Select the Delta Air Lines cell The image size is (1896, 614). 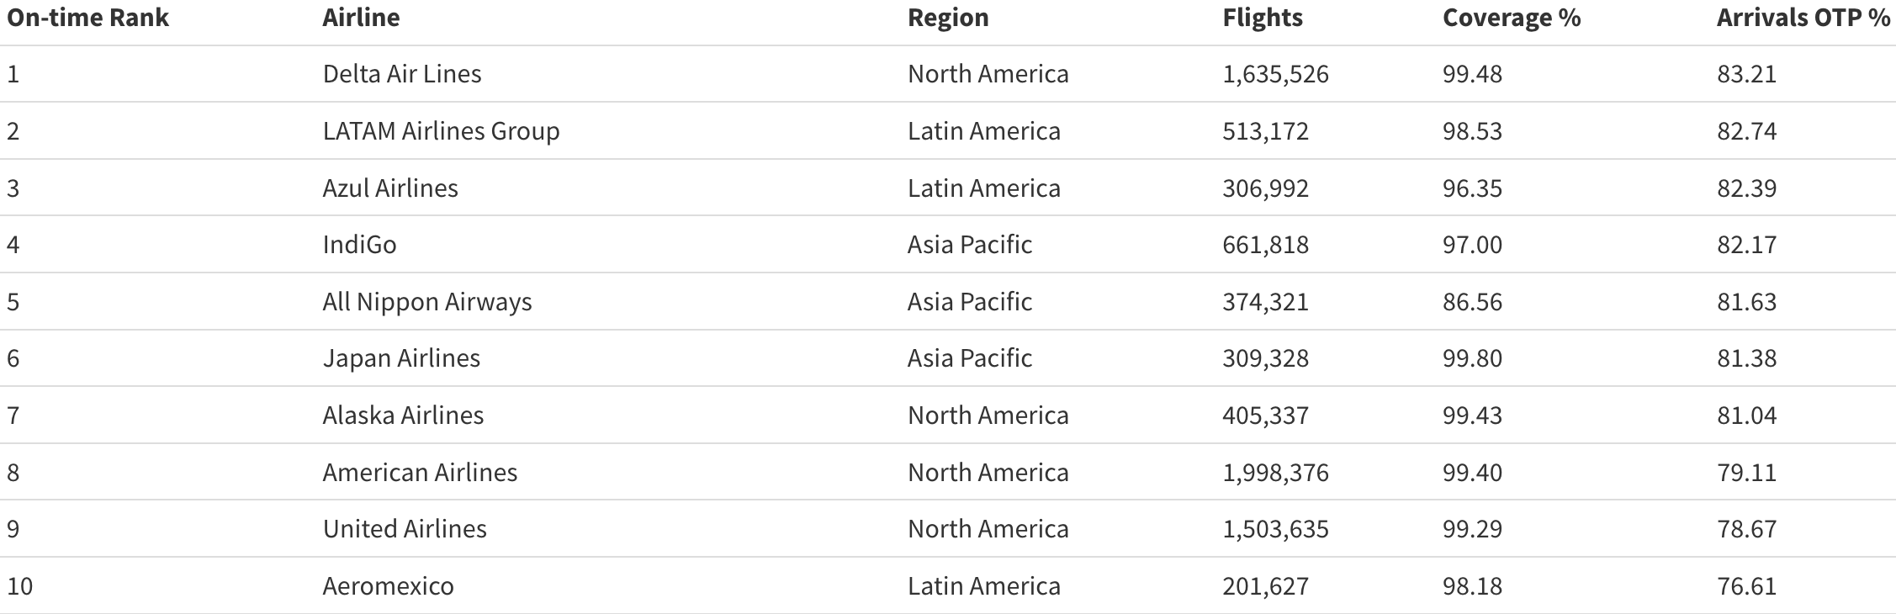point(402,74)
